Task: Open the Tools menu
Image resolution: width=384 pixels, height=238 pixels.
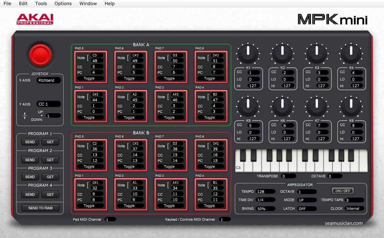Action: [41, 4]
